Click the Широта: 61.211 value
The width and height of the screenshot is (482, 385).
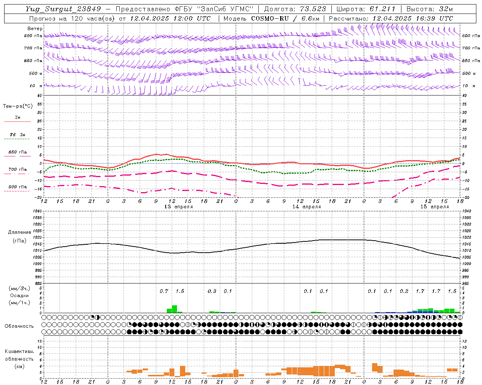[366, 9]
